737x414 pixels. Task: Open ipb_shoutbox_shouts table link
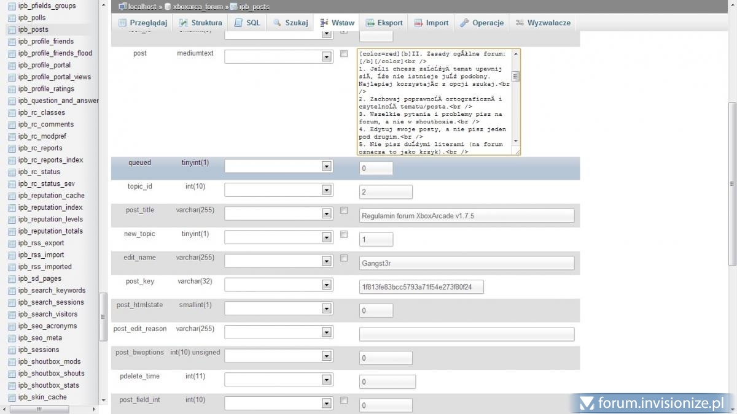coord(52,374)
